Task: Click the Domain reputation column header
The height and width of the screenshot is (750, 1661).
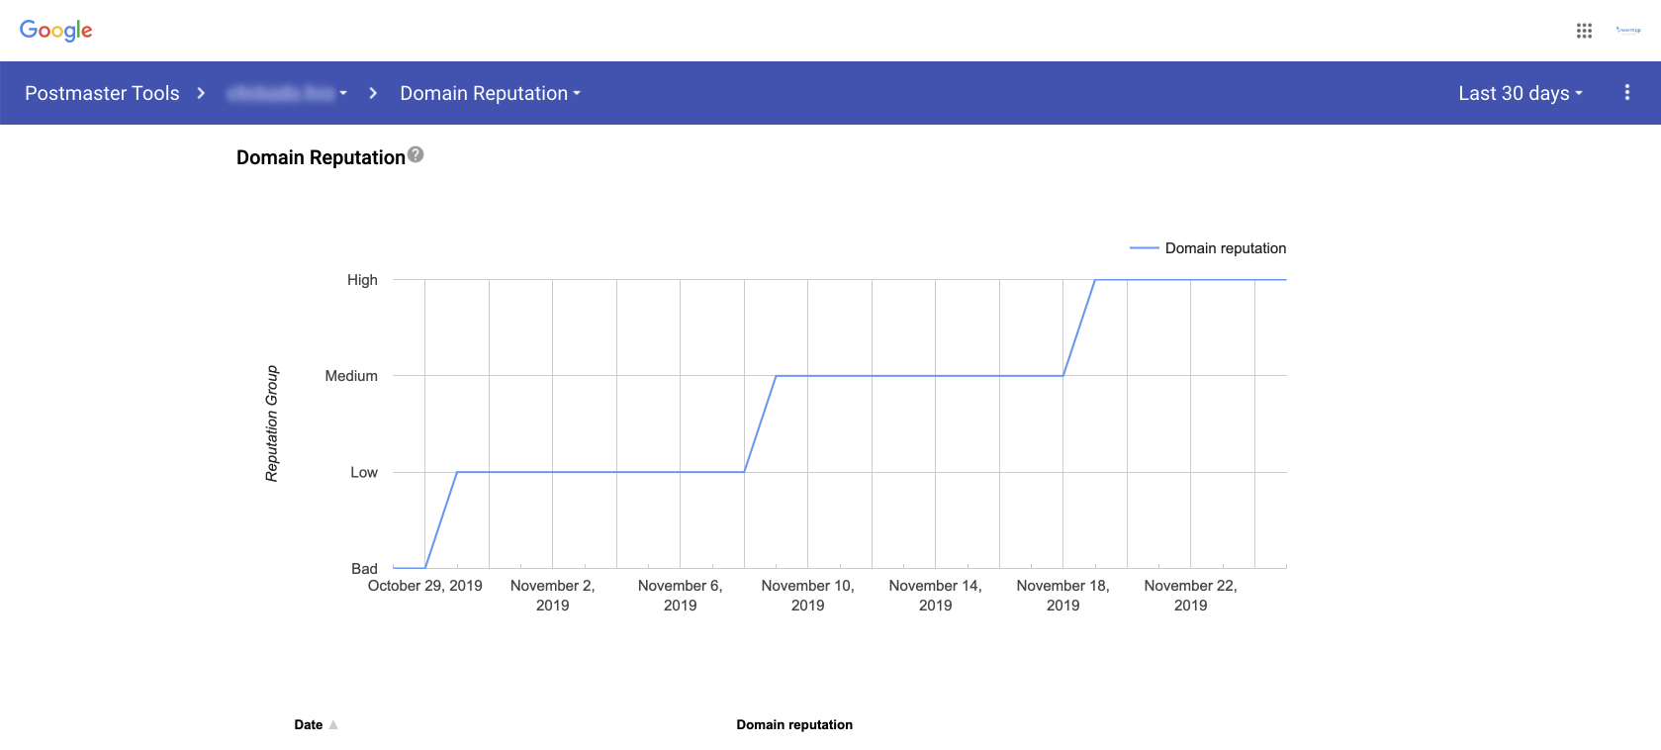Action: pyautogui.click(x=794, y=725)
